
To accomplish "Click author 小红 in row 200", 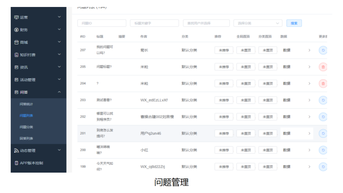I will coord(144,150).
